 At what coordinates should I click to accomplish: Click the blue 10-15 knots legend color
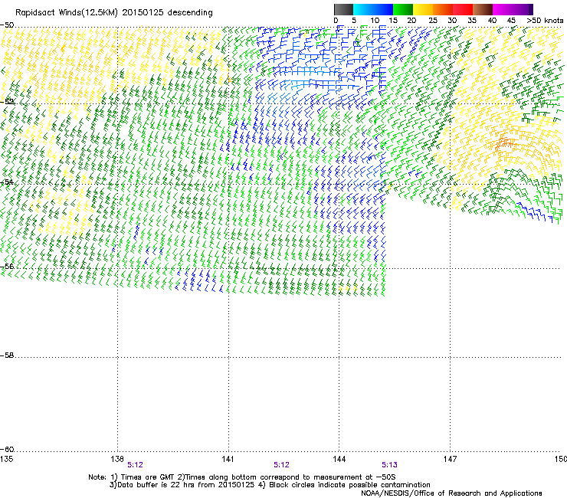click(383, 9)
